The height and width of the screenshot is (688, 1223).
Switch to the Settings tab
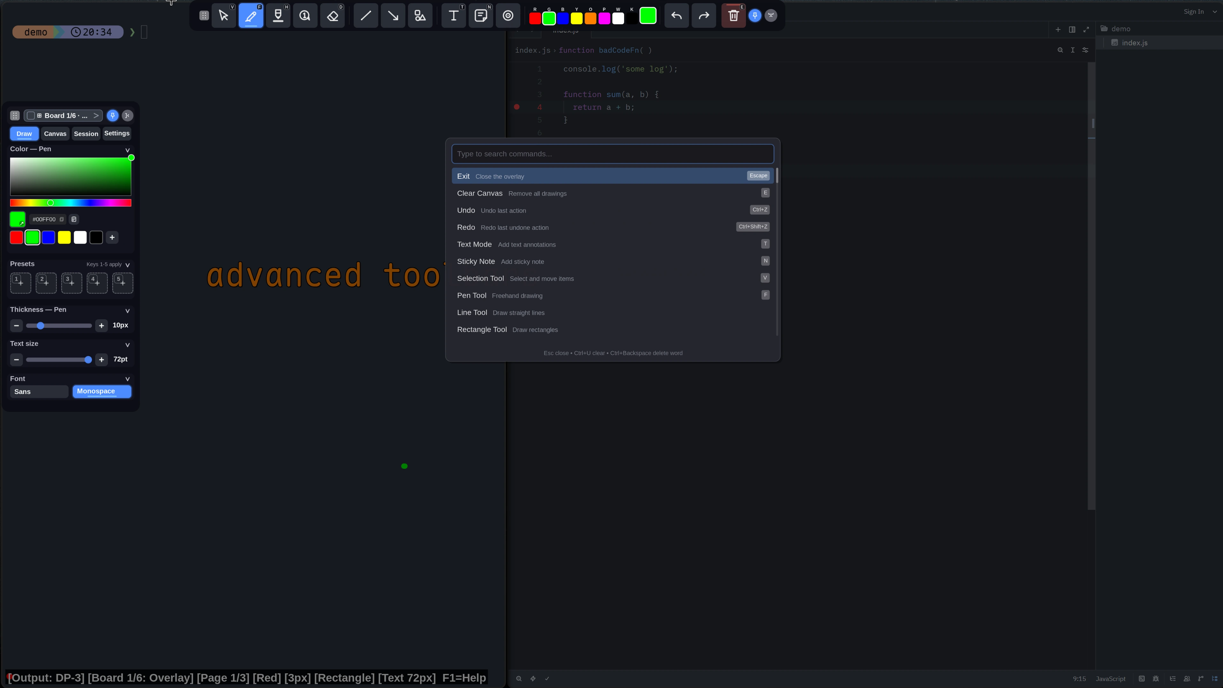tap(117, 133)
